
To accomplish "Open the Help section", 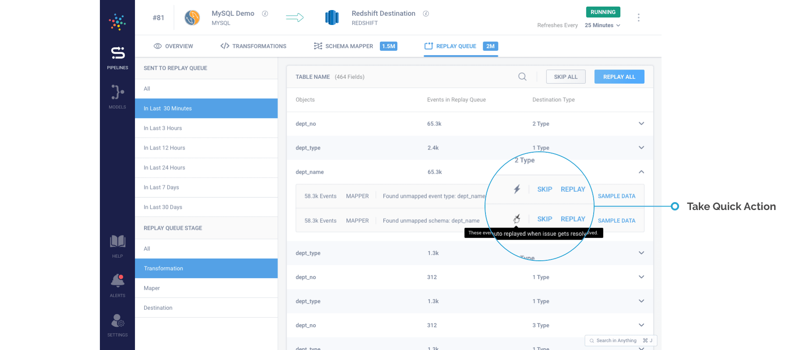I will tap(117, 246).
